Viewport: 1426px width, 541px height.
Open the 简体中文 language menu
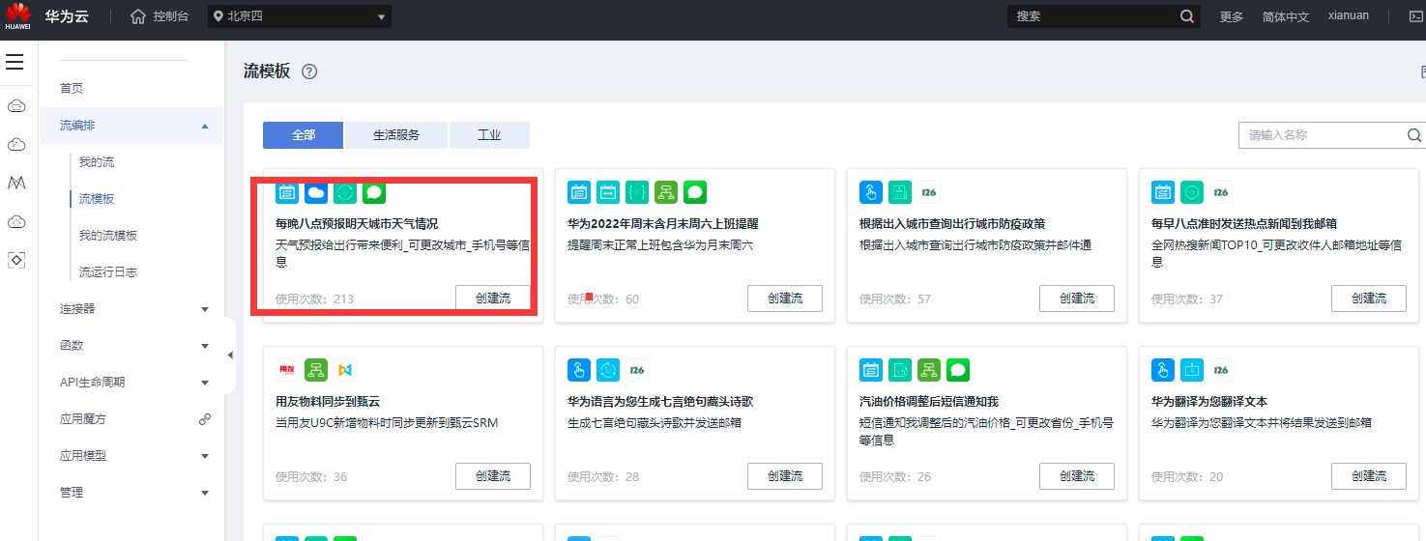[x=1286, y=16]
